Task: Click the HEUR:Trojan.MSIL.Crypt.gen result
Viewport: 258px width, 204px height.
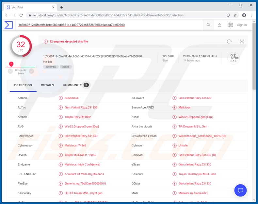Action: pos(83,193)
